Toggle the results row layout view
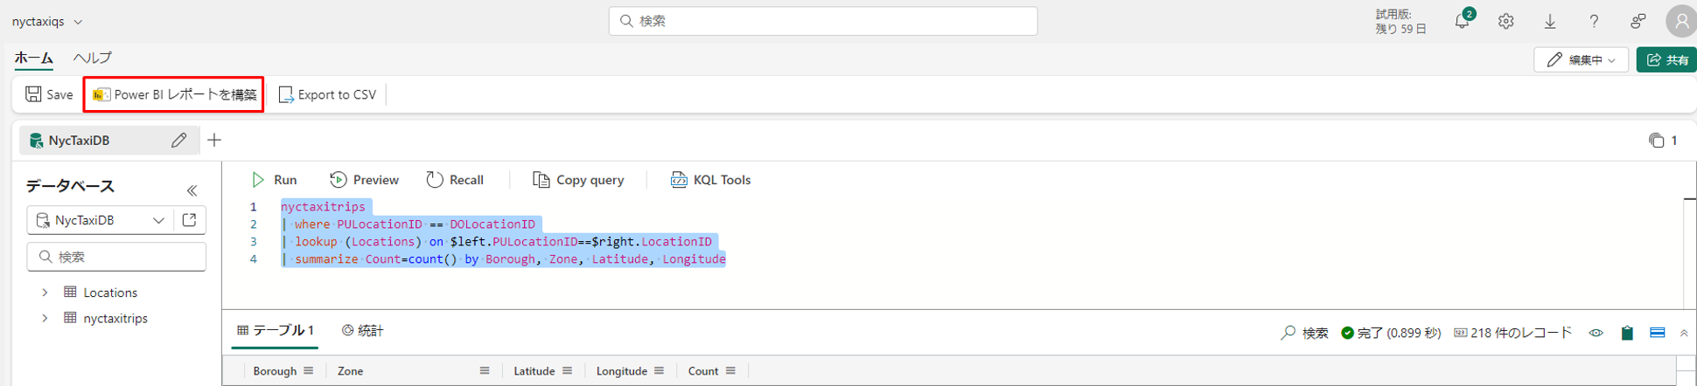Viewport: 1697px width, 386px height. [x=1658, y=333]
